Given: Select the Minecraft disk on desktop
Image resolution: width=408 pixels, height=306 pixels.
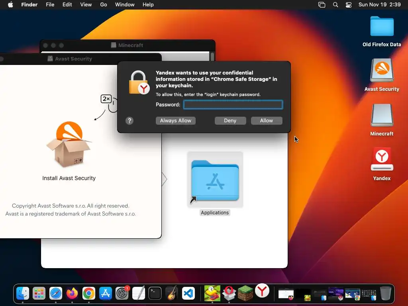Looking at the screenshot, I should (x=382, y=115).
